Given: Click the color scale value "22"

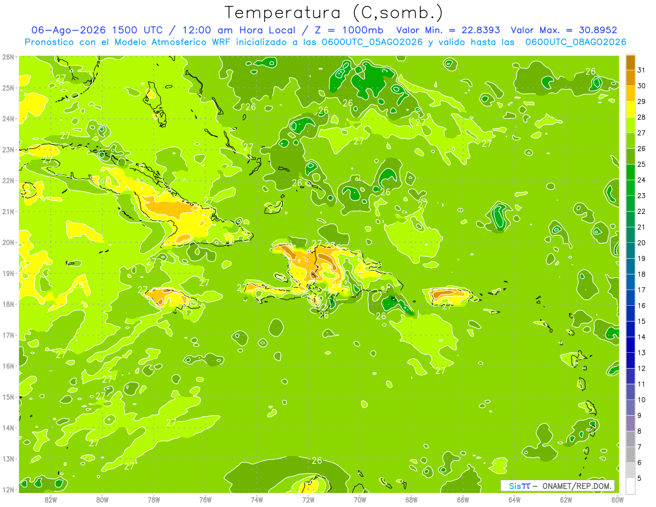Looking at the screenshot, I should click(642, 211).
